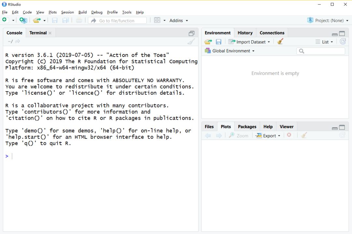Open the Project: (None) menu
Image resolution: width=352 pixels, height=234 pixels.
328,21
